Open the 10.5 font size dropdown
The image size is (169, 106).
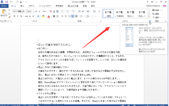33,11
